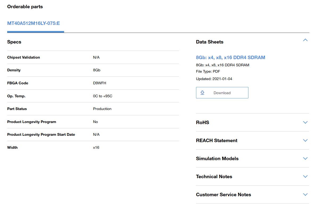This screenshot has width=316, height=210.
Task: Click the FBGA code value D9WFH
Action: (x=99, y=83)
